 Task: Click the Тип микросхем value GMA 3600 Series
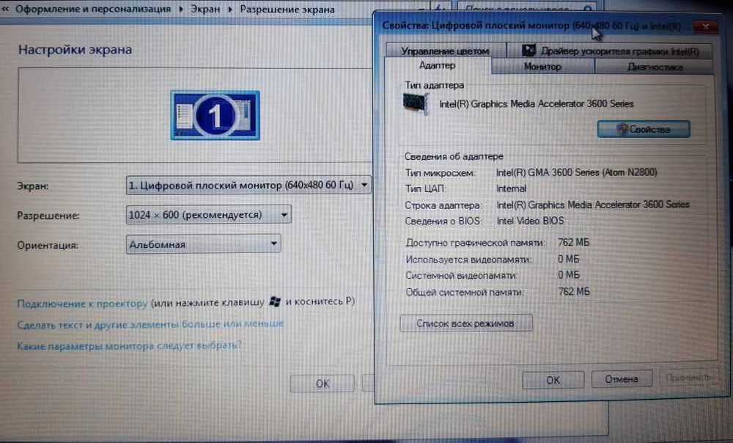(576, 172)
